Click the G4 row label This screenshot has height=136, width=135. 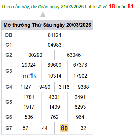(9, 87)
